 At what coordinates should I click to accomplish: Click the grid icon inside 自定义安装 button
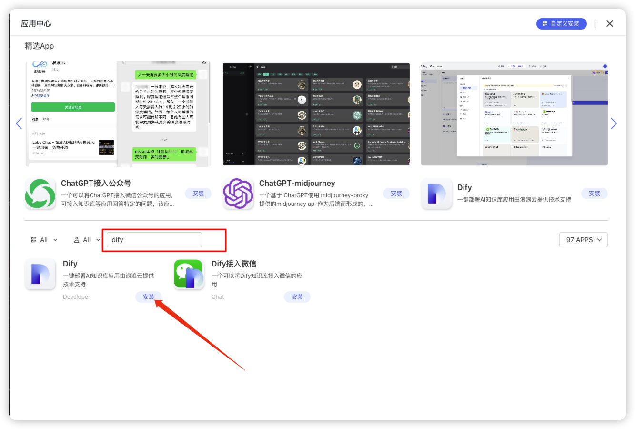[544, 23]
